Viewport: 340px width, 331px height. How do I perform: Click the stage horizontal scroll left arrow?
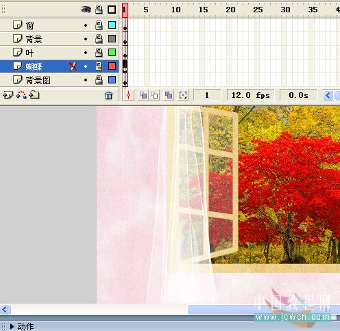click(5, 309)
